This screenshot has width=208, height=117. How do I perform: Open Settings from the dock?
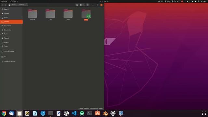pyautogui.click(x=66, y=113)
